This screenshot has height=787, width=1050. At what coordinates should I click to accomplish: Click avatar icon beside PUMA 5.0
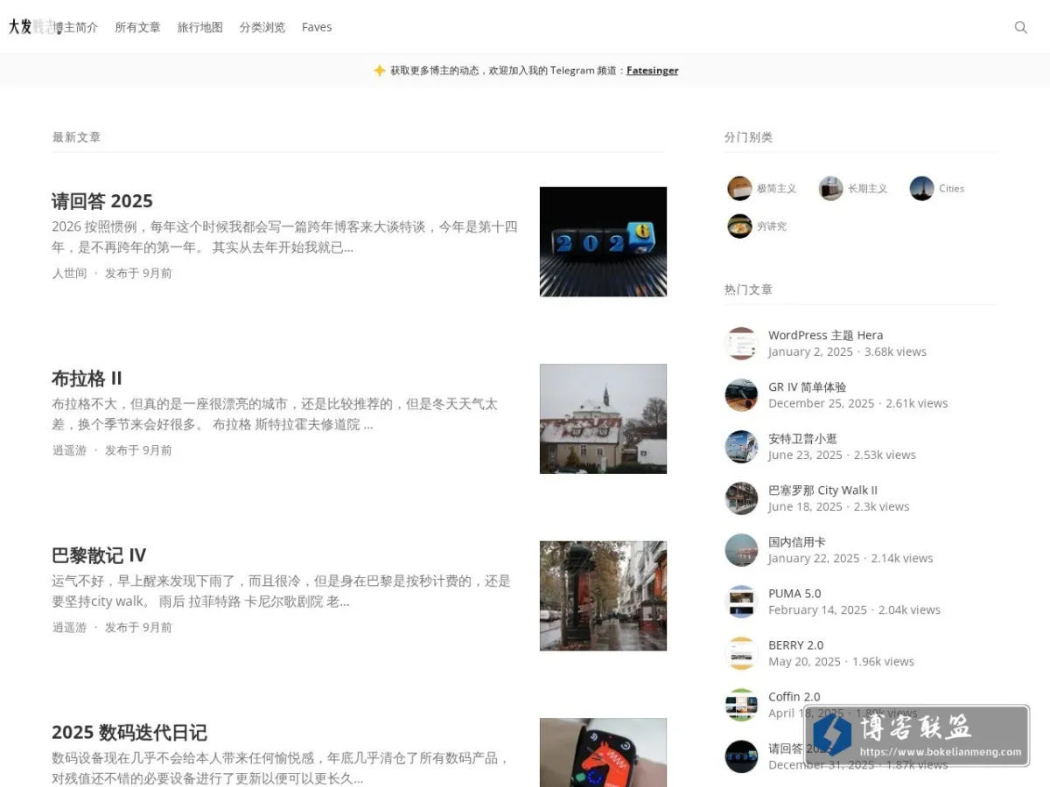pyautogui.click(x=741, y=602)
